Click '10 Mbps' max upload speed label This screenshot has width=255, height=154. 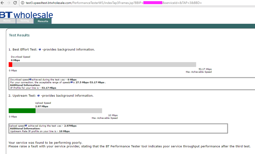pyautogui.click(x=113, y=115)
